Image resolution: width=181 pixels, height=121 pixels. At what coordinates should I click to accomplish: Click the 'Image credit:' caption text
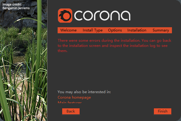point(12,5)
